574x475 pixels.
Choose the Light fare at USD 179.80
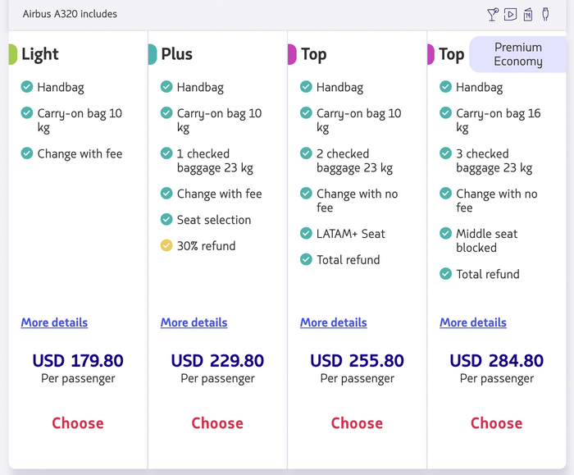click(x=78, y=423)
